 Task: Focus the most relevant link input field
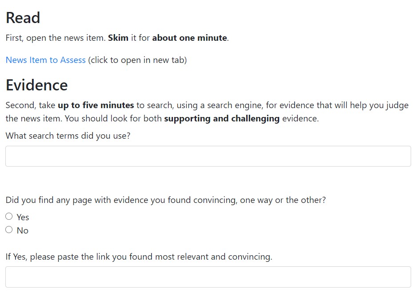pos(208,277)
